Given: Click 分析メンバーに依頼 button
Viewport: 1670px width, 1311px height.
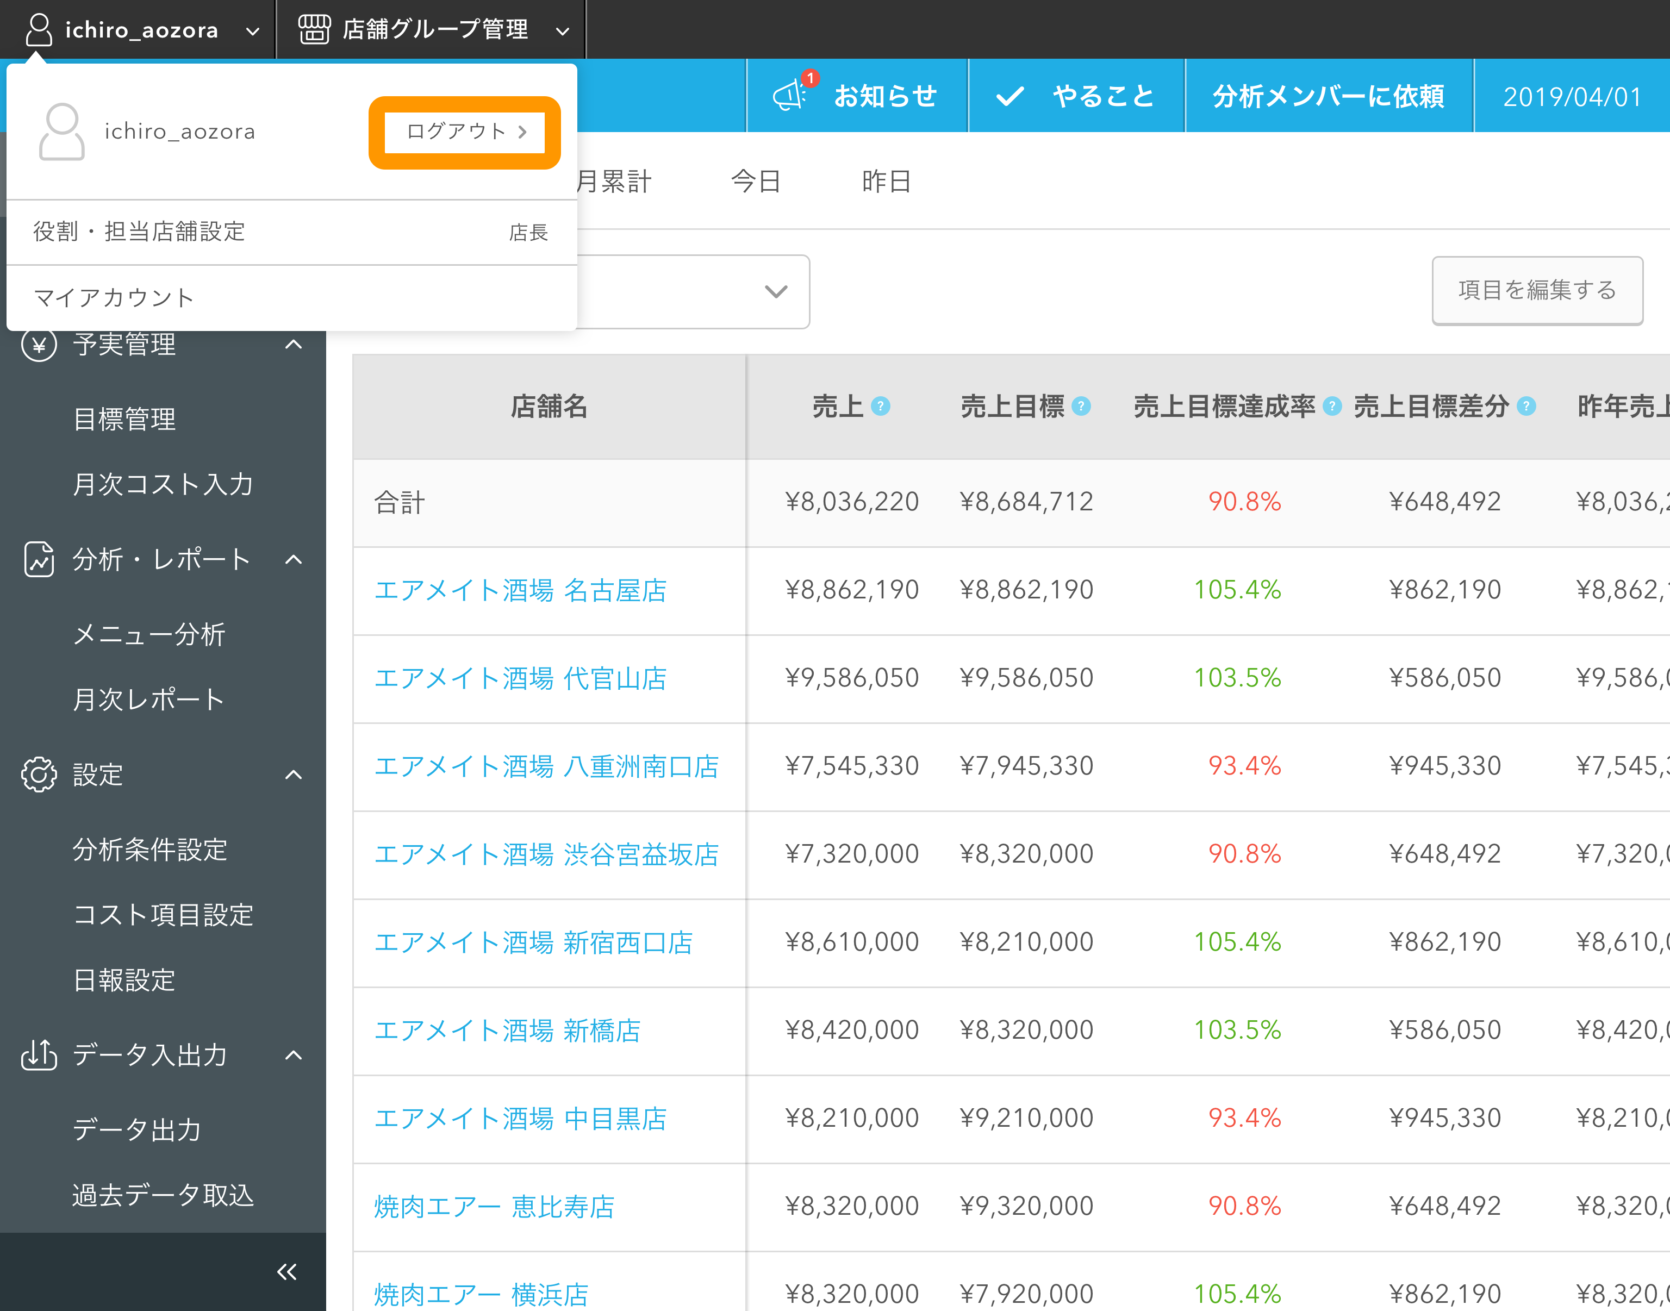Looking at the screenshot, I should pyautogui.click(x=1329, y=96).
